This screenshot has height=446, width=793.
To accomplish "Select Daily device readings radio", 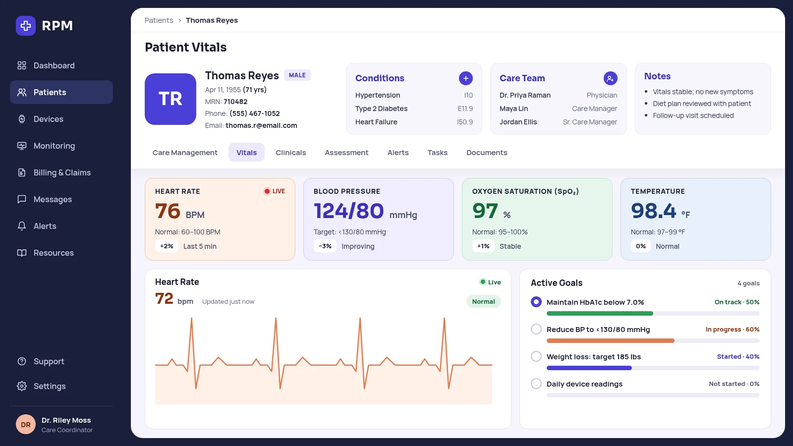I will pos(536,384).
